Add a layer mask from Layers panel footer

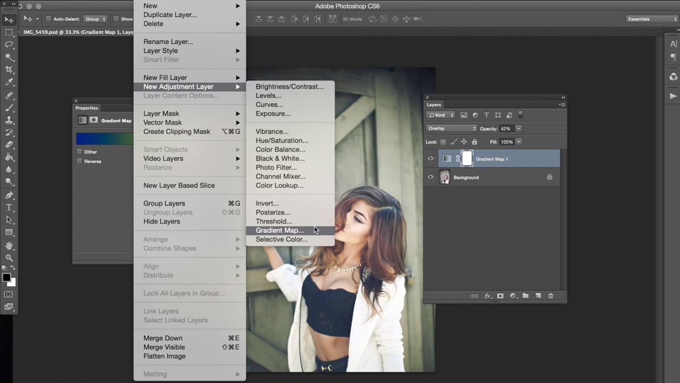pos(500,296)
